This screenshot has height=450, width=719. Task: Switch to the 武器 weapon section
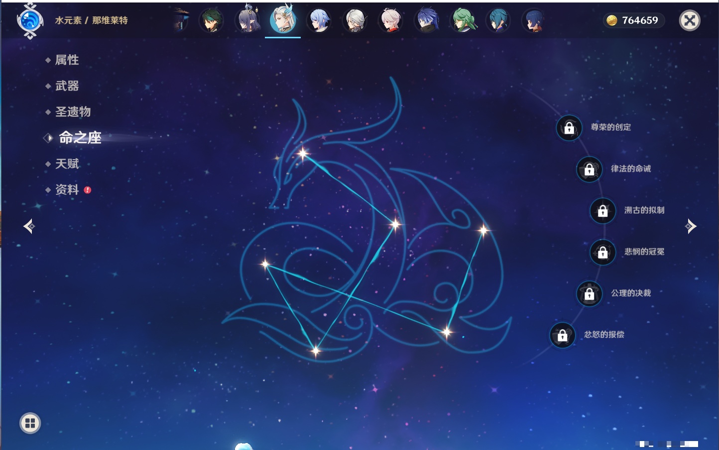click(x=67, y=86)
